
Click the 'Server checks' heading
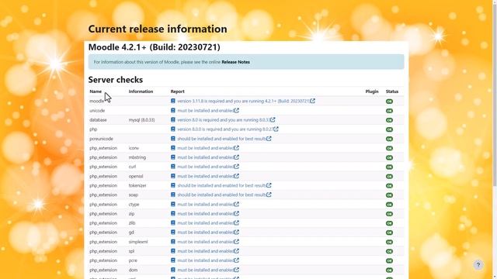116,80
